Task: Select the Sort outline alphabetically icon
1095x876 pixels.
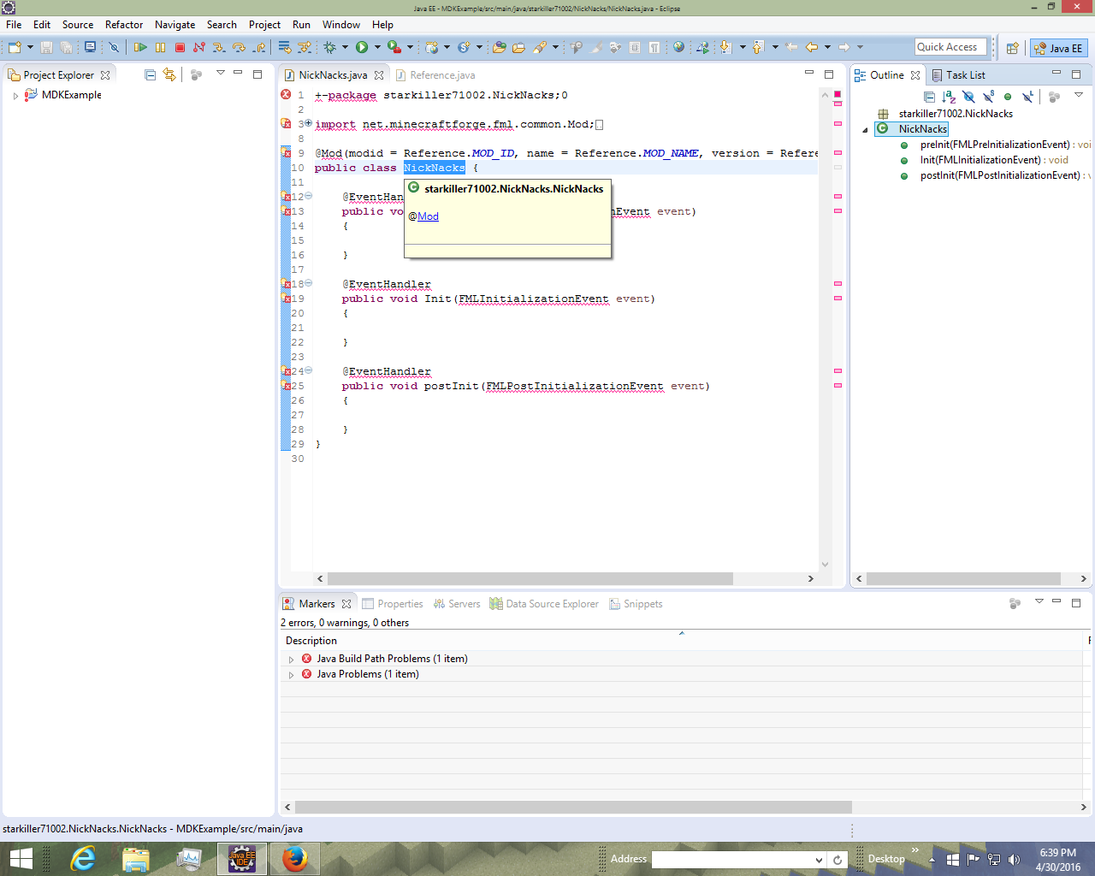Action: point(947,97)
